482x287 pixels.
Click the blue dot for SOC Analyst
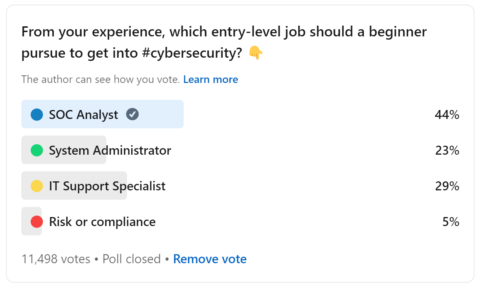37,115
